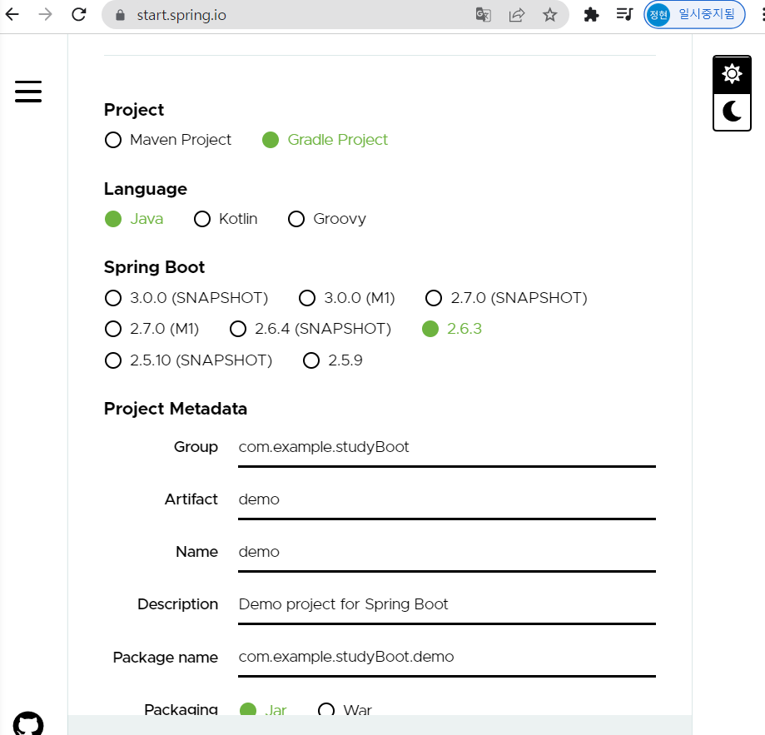Click the Language section heading
This screenshot has height=735, width=765.
[146, 189]
